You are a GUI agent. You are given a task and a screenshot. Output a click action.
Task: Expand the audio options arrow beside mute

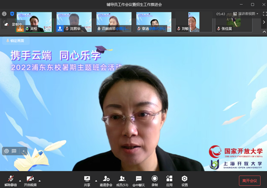pos(20,181)
